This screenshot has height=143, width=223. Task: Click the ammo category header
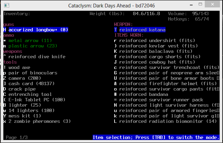[x=9, y=35]
